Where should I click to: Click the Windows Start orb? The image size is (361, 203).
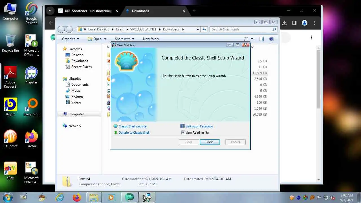(x=7, y=197)
